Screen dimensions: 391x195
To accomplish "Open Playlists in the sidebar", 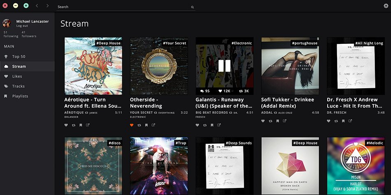I will point(27,96).
